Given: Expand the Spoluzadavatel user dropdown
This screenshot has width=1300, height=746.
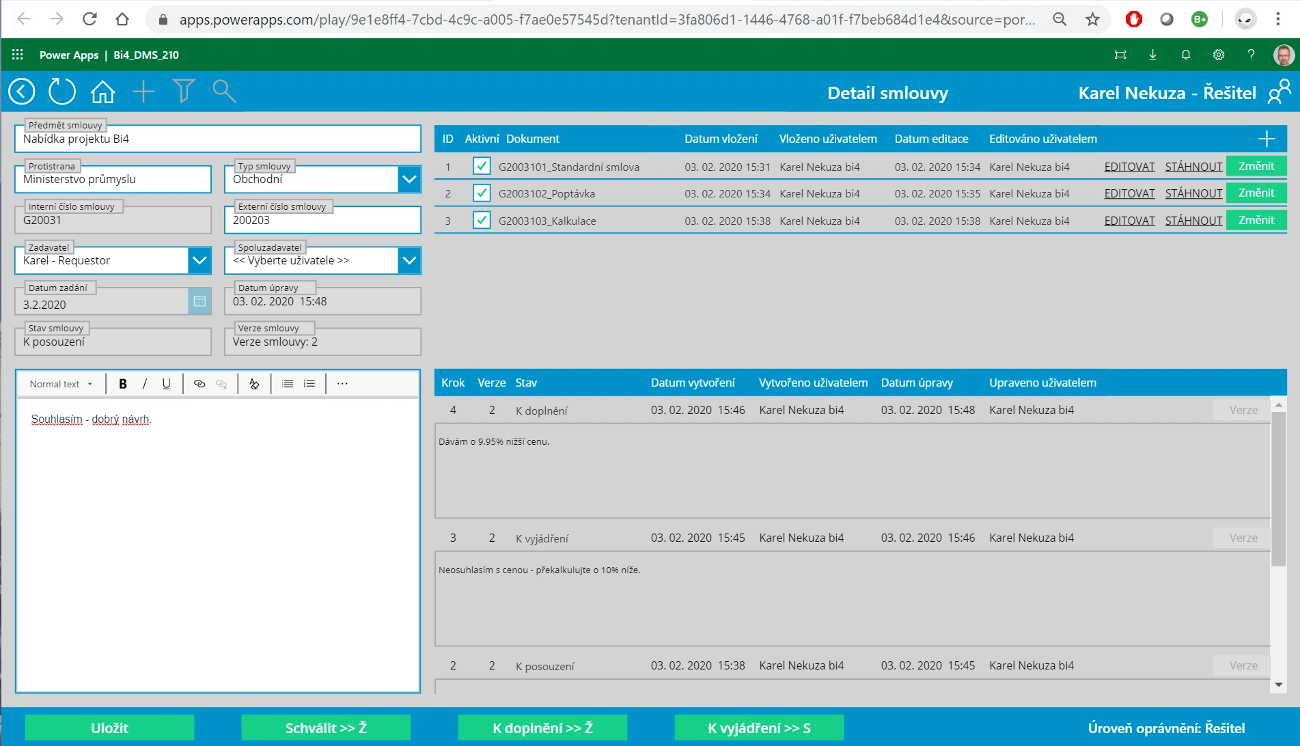Looking at the screenshot, I should (x=409, y=260).
